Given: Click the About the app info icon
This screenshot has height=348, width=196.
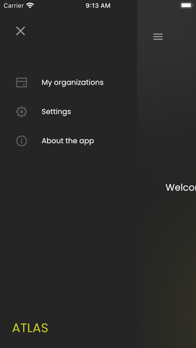Looking at the screenshot, I should (x=21, y=141).
